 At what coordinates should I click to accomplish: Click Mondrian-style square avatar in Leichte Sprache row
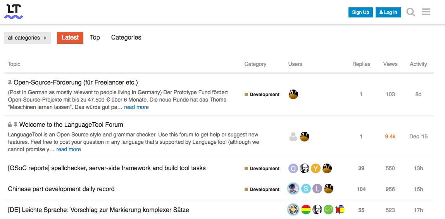340,210
